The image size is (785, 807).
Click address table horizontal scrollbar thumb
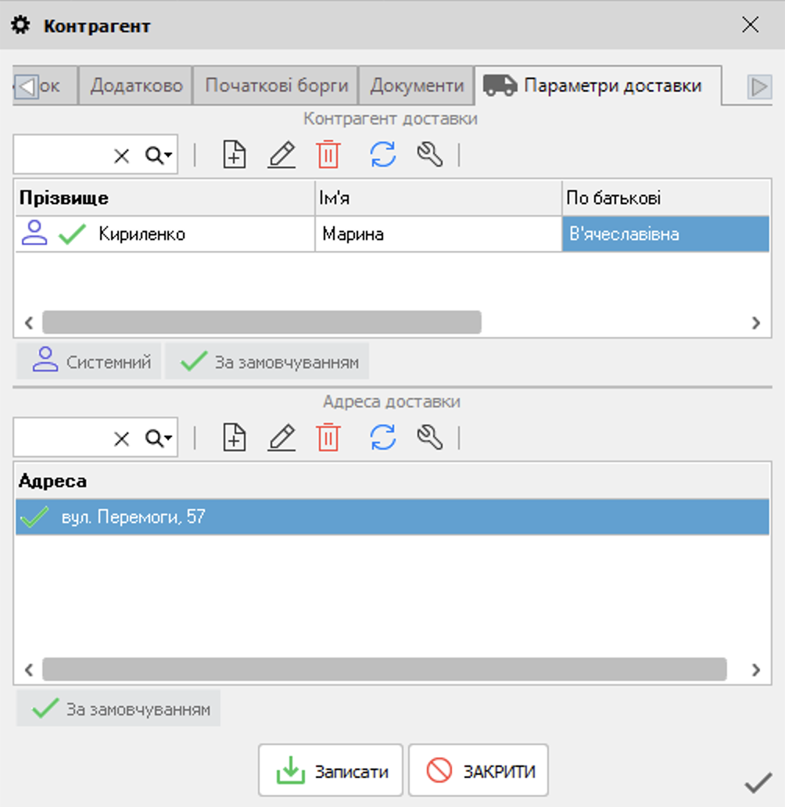[x=385, y=669]
